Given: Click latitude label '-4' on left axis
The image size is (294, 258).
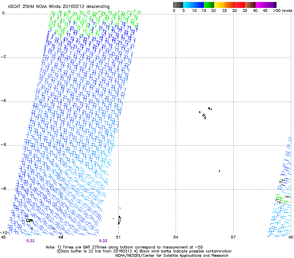Looking at the screenshot, I should click(x=3, y=100).
